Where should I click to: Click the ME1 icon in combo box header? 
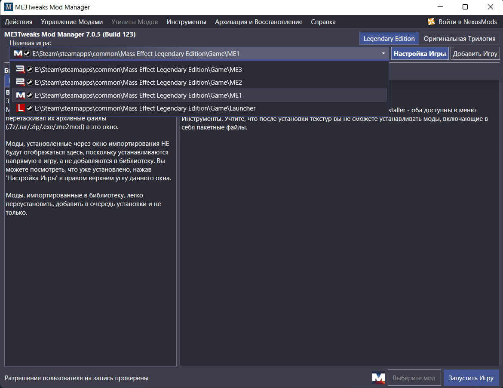[18, 54]
